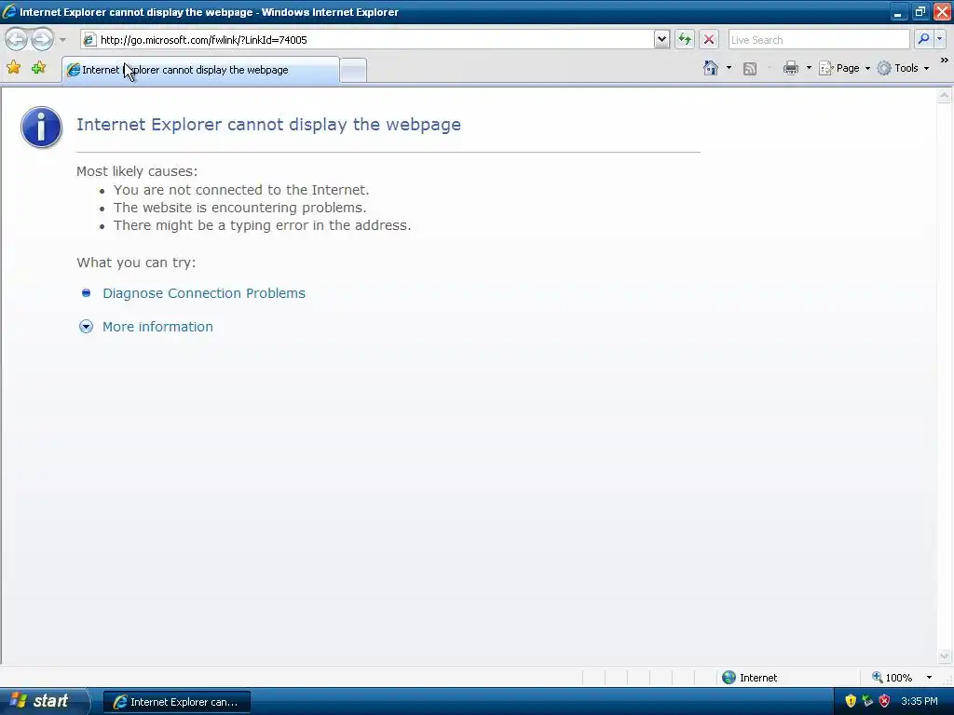
Task: Click the 100% zoom level button
Action: tap(892, 678)
